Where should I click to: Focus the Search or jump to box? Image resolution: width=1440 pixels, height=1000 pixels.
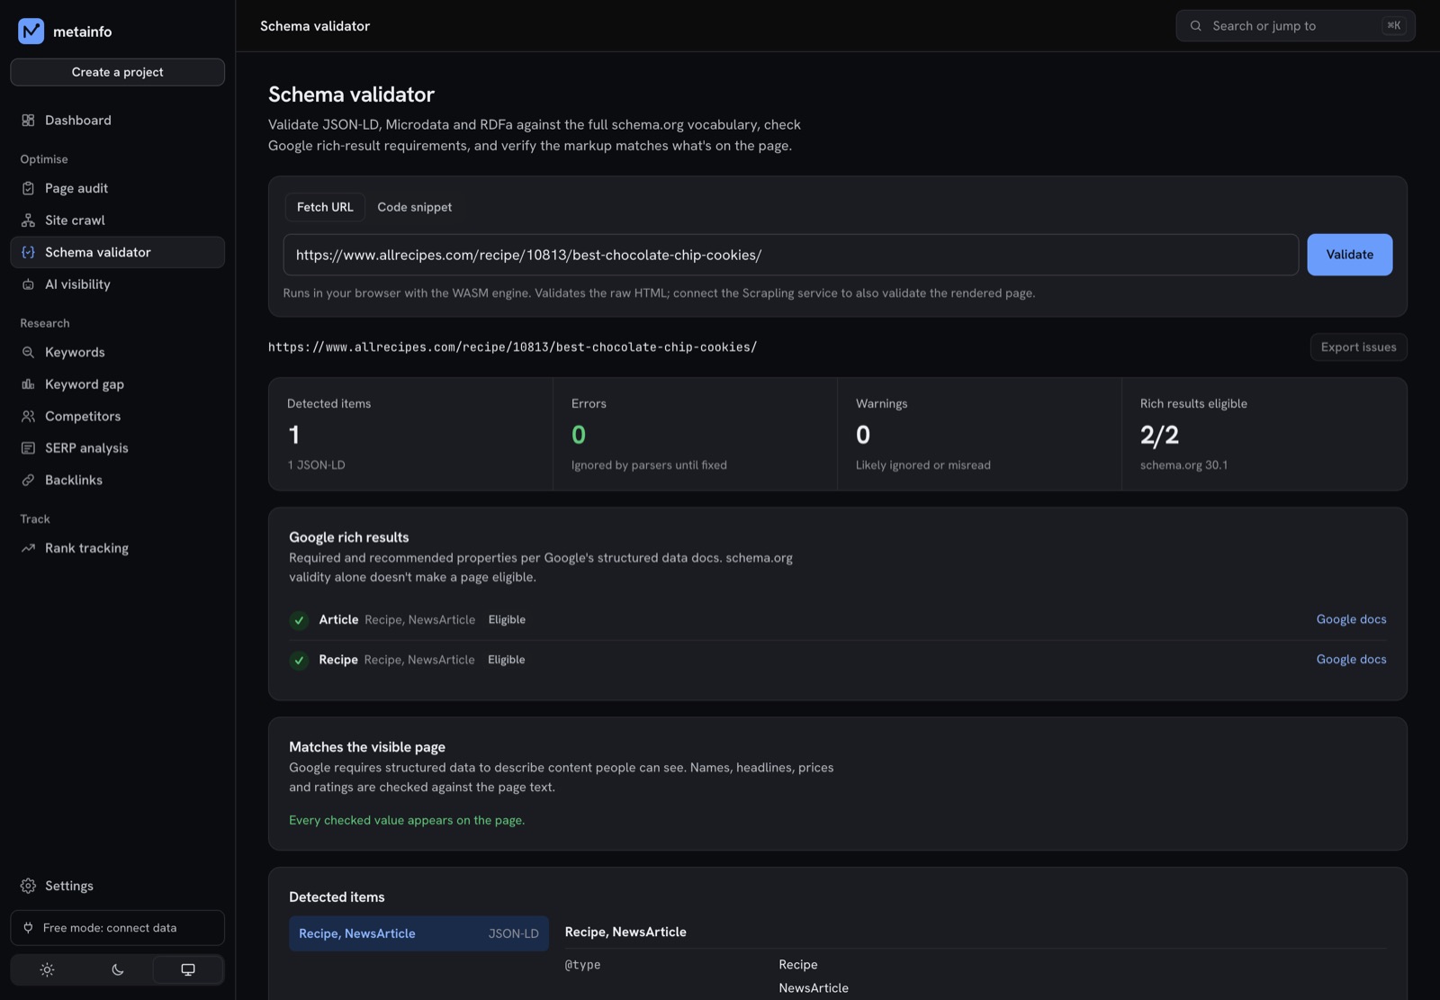click(1295, 26)
